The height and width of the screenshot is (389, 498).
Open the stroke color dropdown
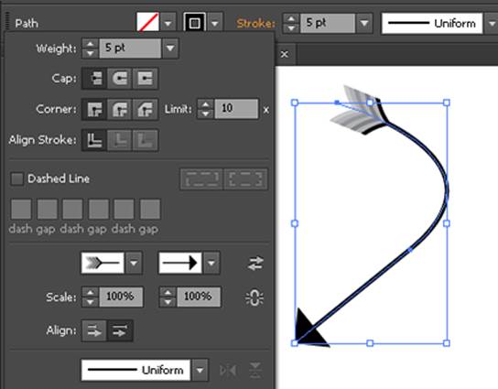click(215, 23)
